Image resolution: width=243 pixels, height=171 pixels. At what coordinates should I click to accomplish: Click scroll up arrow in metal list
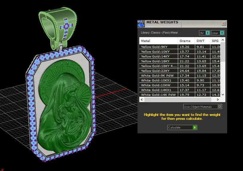[x=223, y=40]
